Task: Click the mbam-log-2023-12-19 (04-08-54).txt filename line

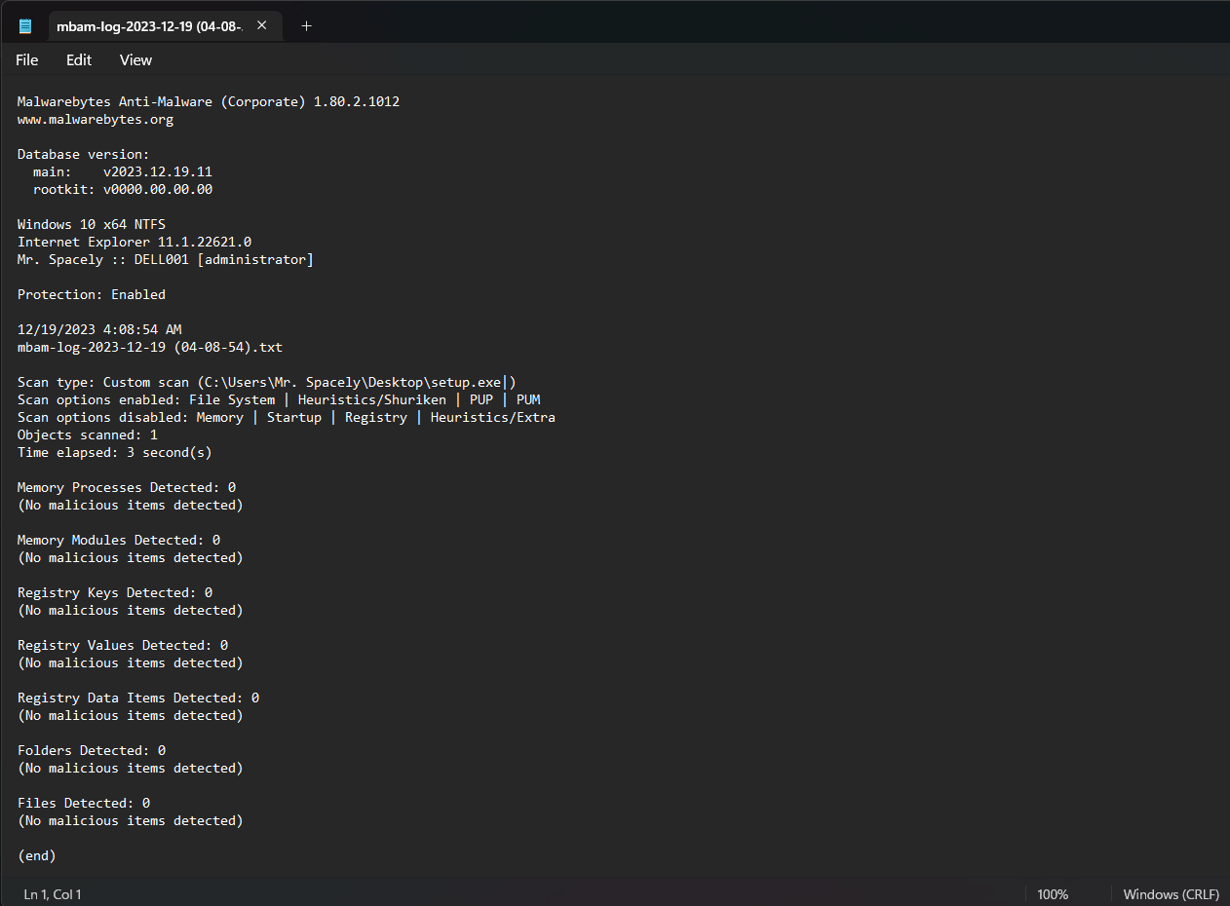Action: point(150,347)
